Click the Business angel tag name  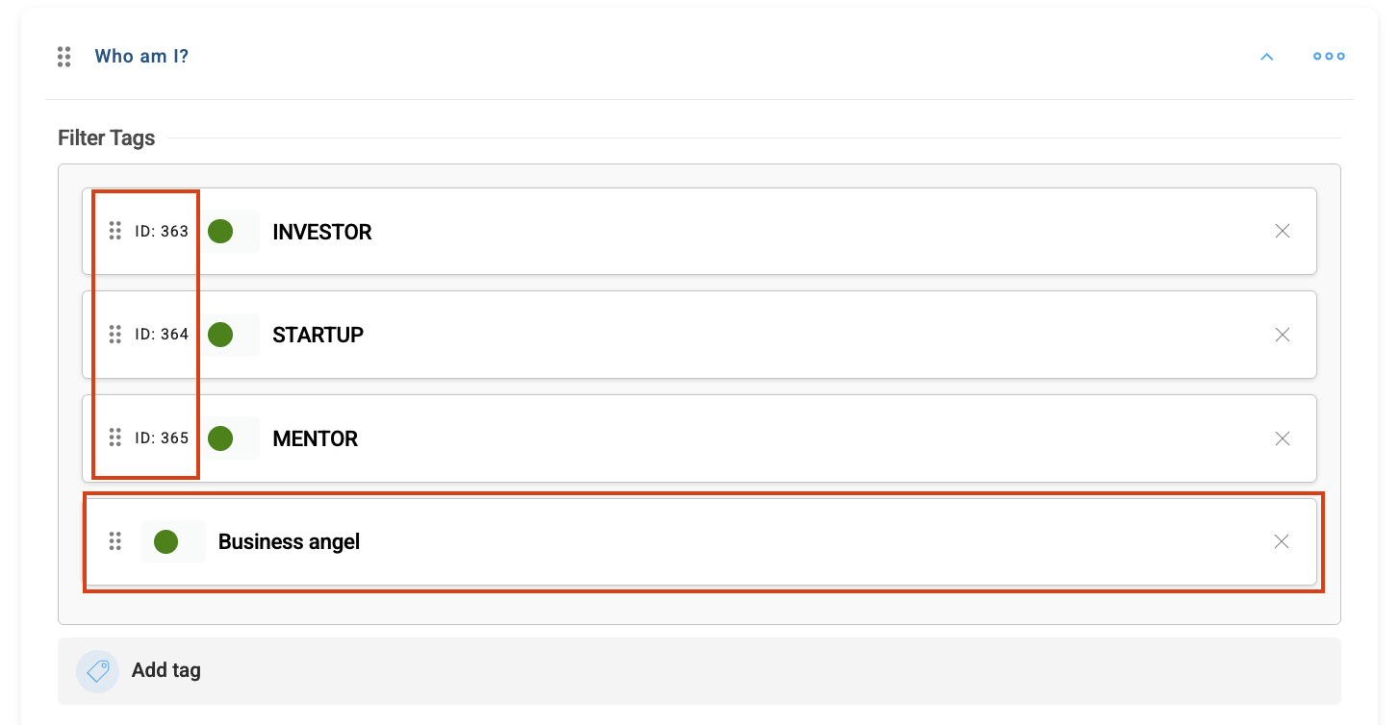289,541
